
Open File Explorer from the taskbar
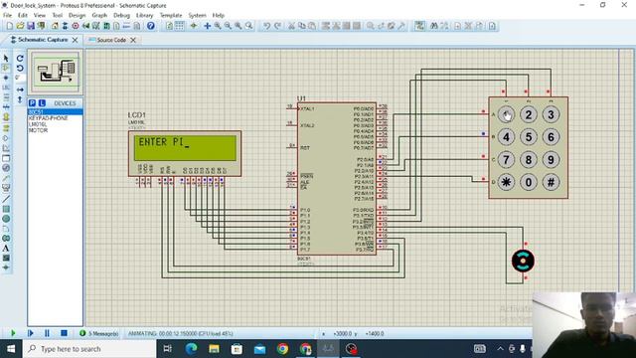tap(214, 349)
